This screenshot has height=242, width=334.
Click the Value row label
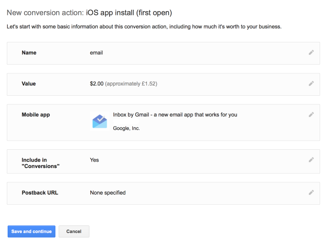(29, 84)
